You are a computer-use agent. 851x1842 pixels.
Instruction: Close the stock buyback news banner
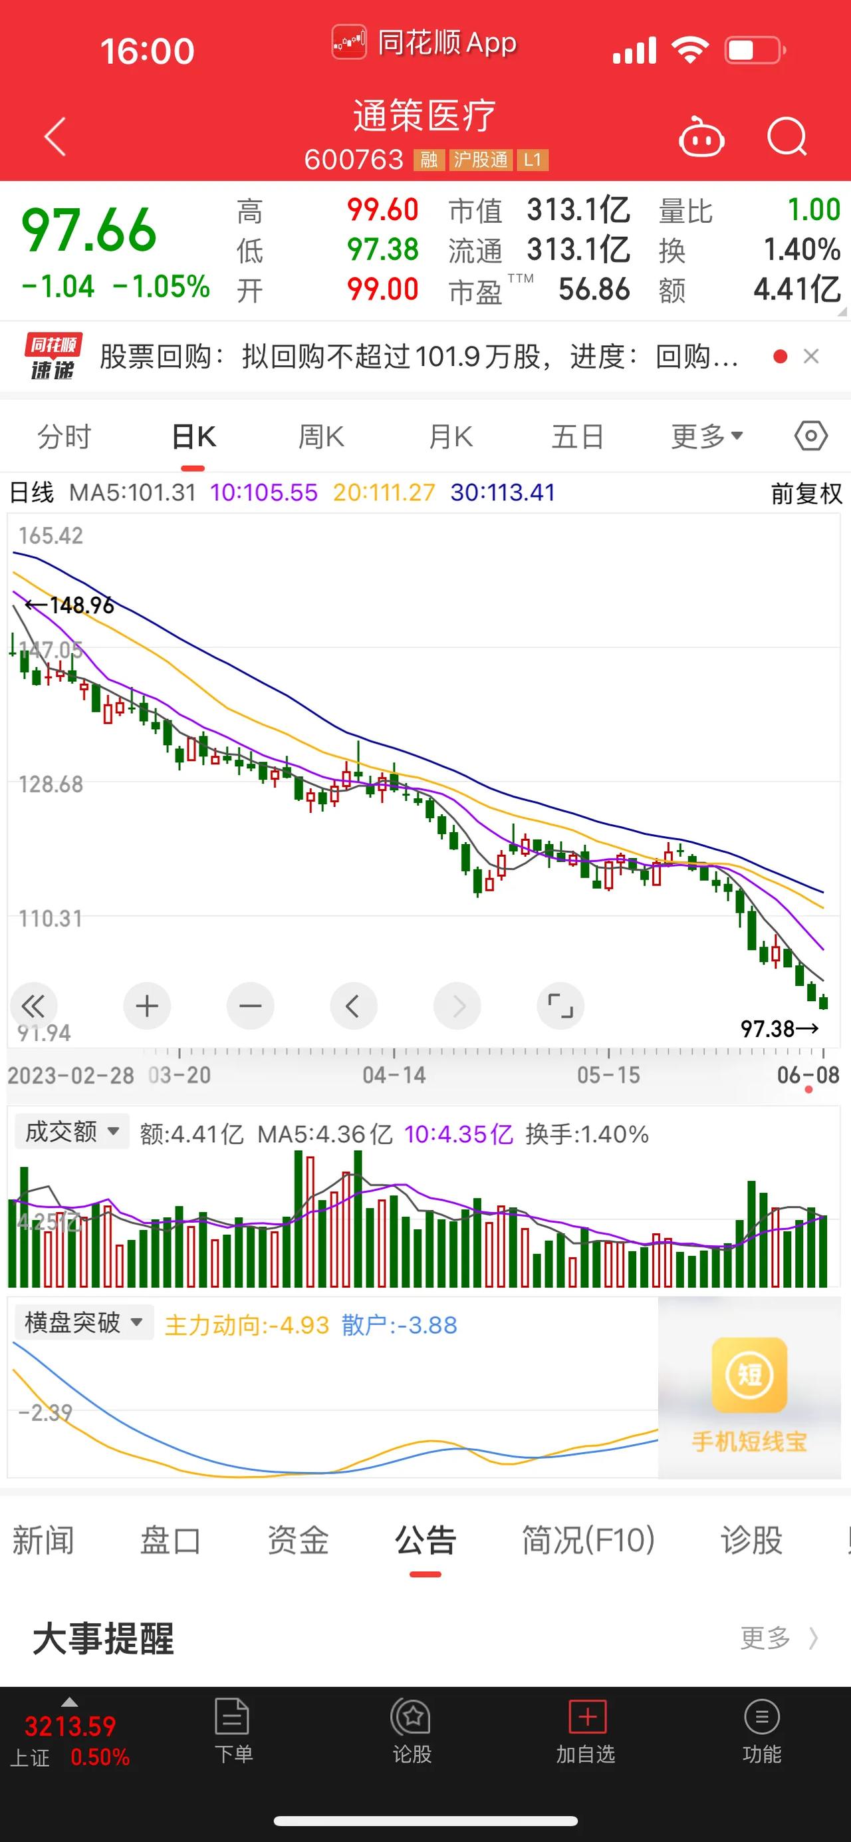[x=811, y=356]
